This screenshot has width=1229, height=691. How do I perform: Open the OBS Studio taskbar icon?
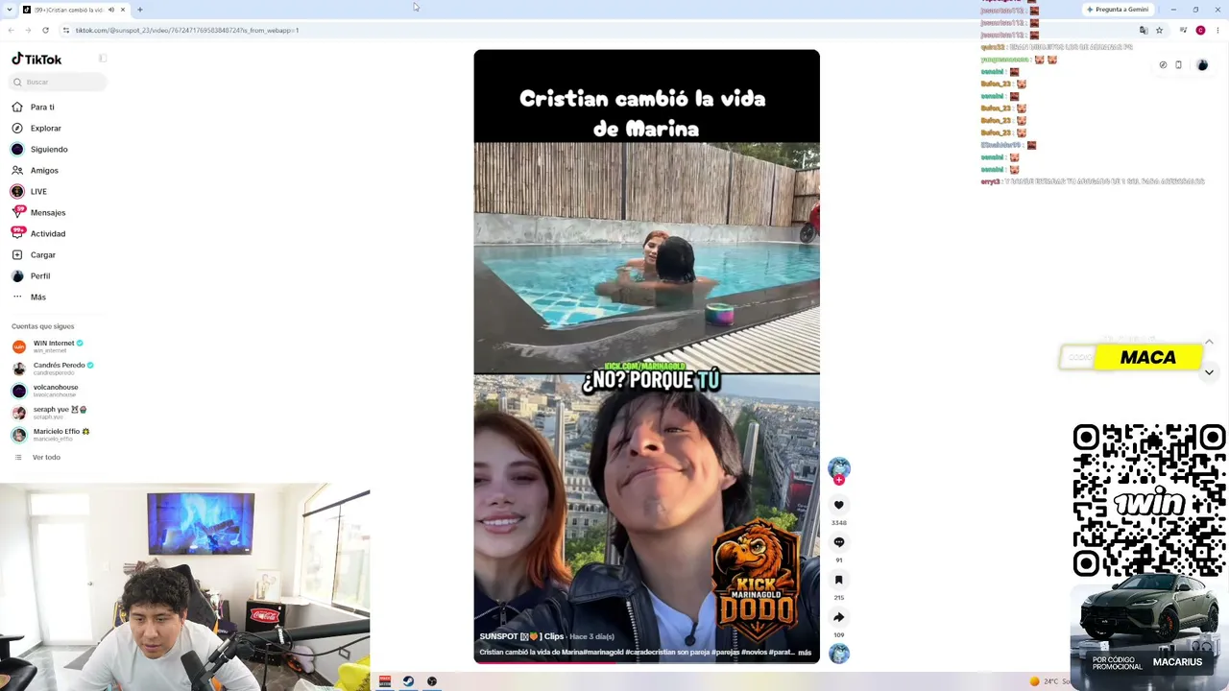tap(432, 681)
